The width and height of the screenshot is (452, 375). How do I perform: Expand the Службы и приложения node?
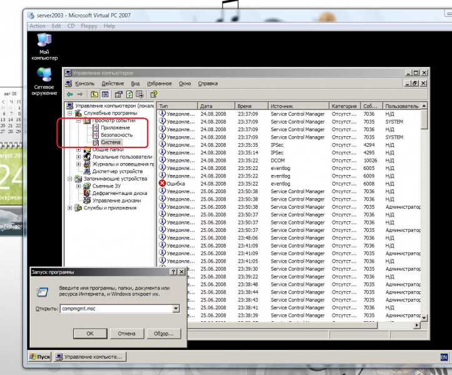coord(70,208)
